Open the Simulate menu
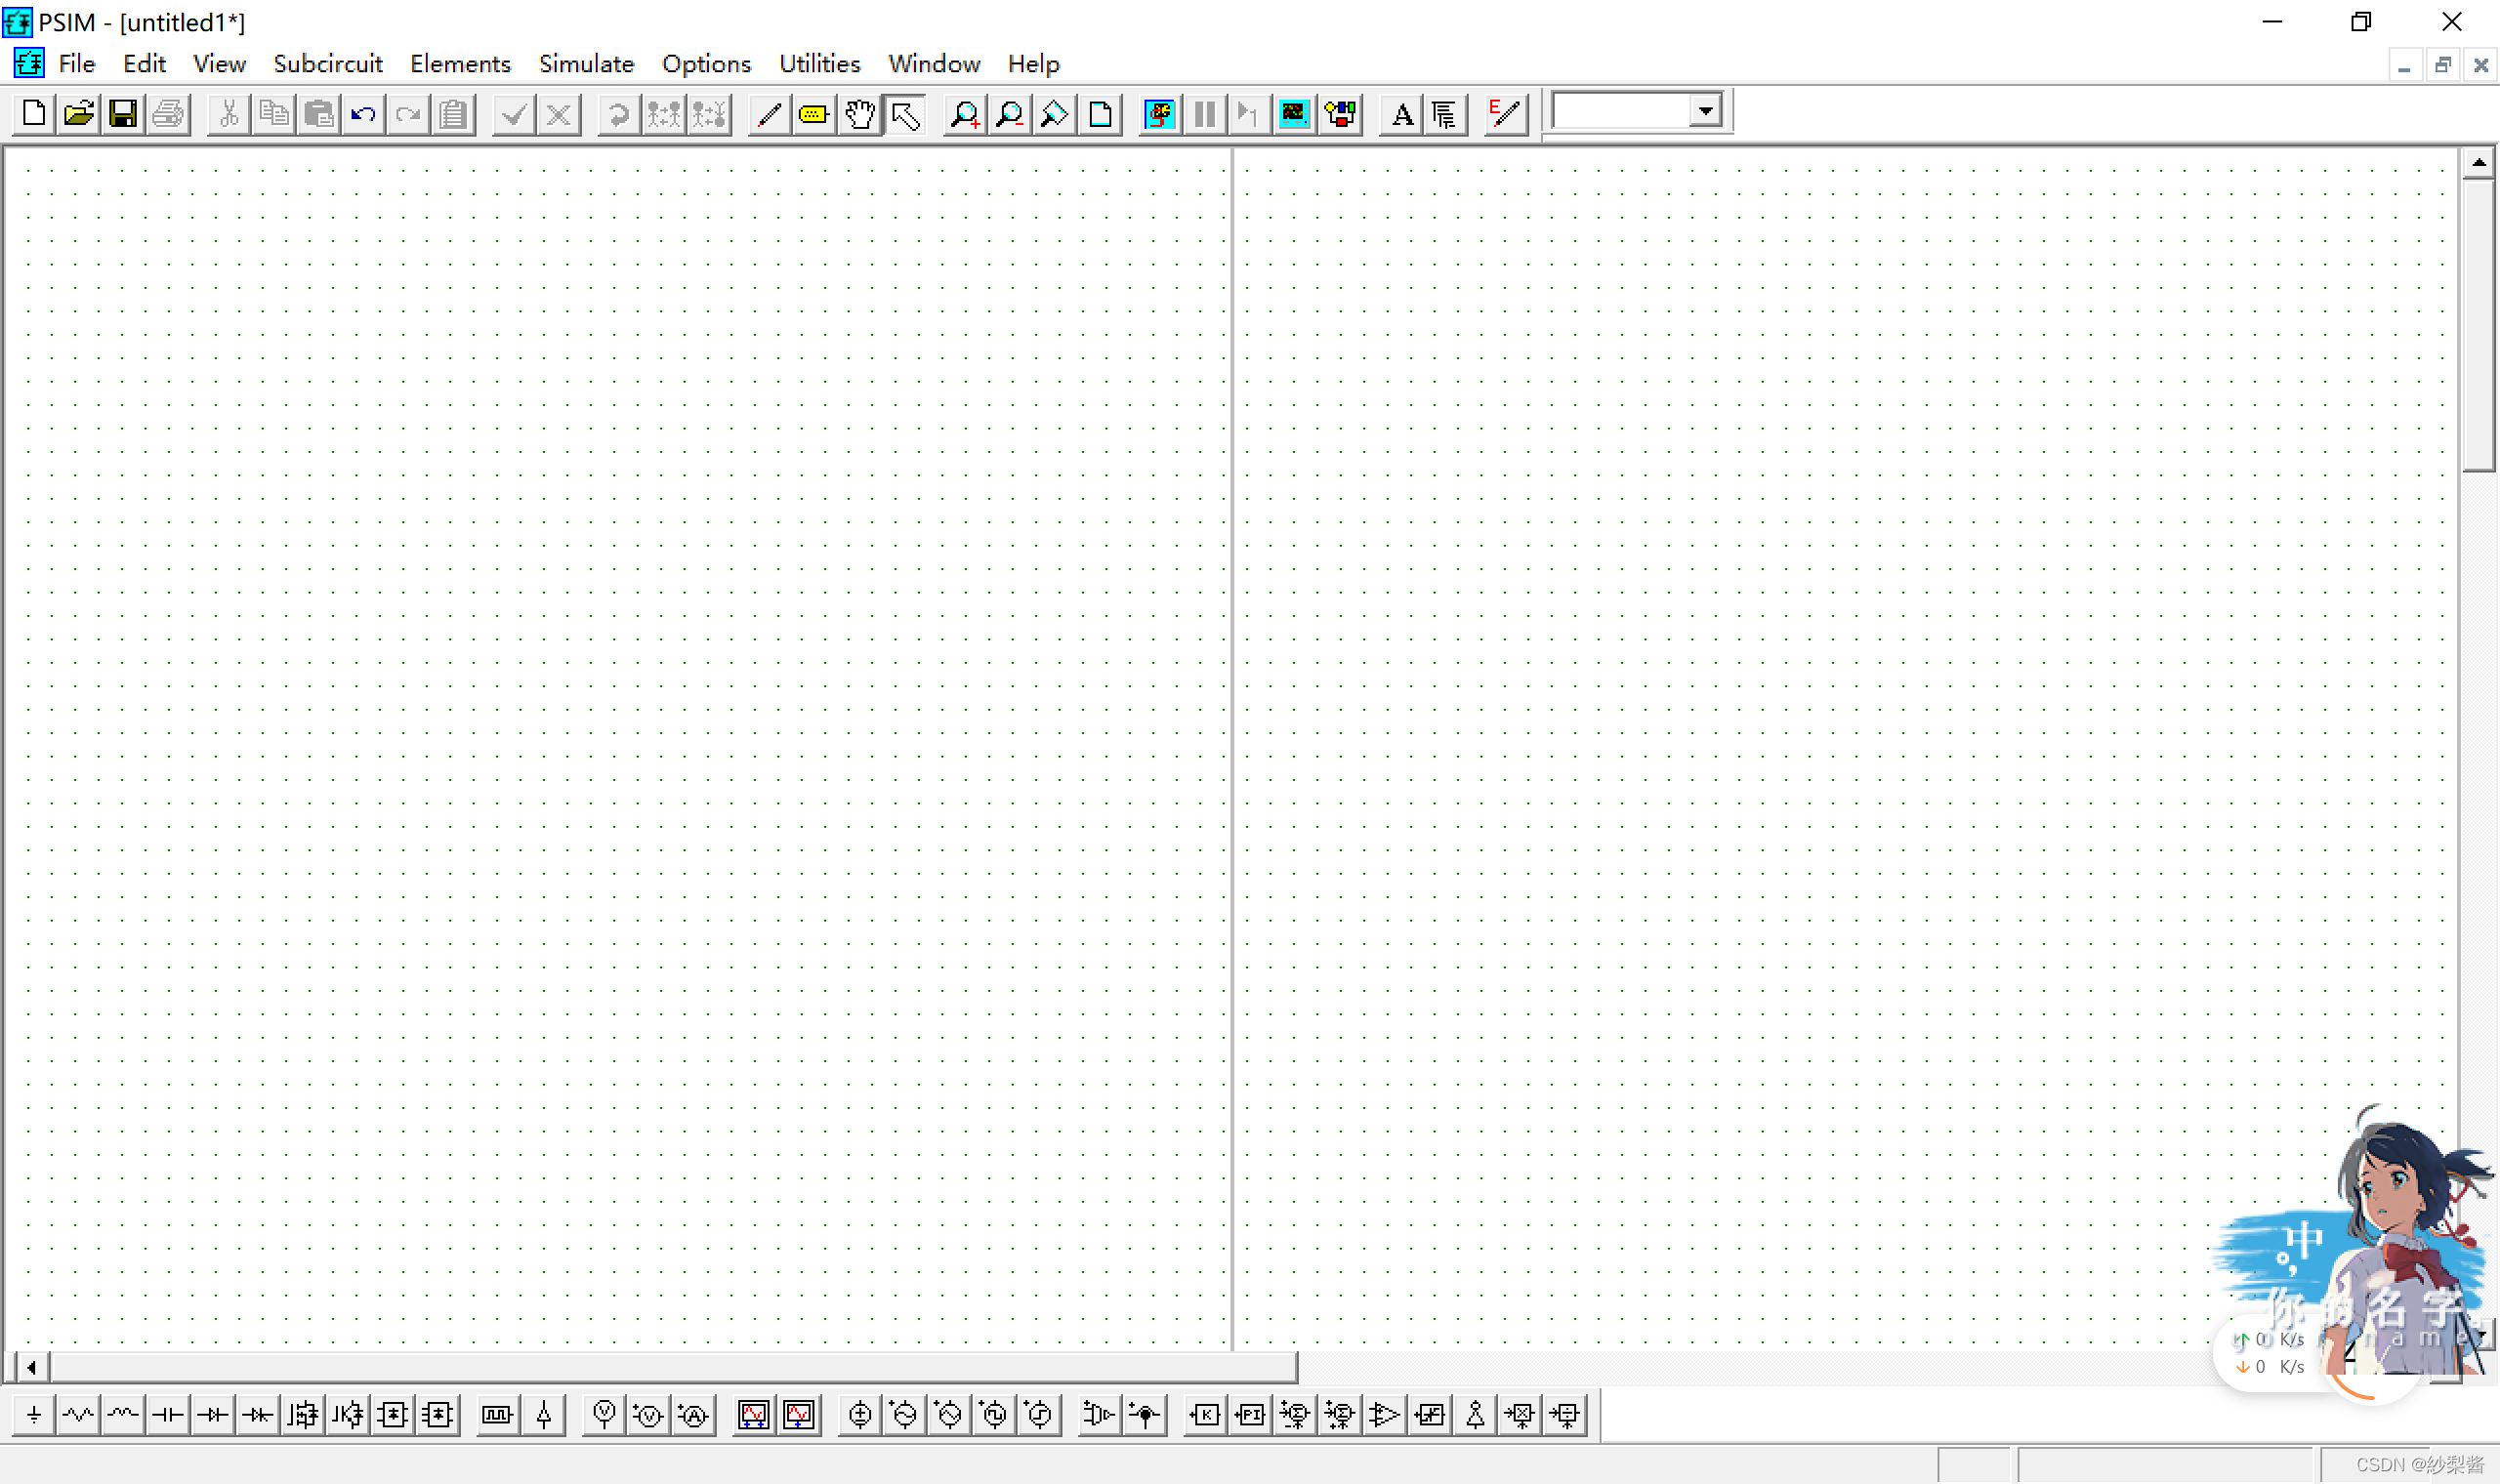The width and height of the screenshot is (2500, 1484). (x=586, y=64)
